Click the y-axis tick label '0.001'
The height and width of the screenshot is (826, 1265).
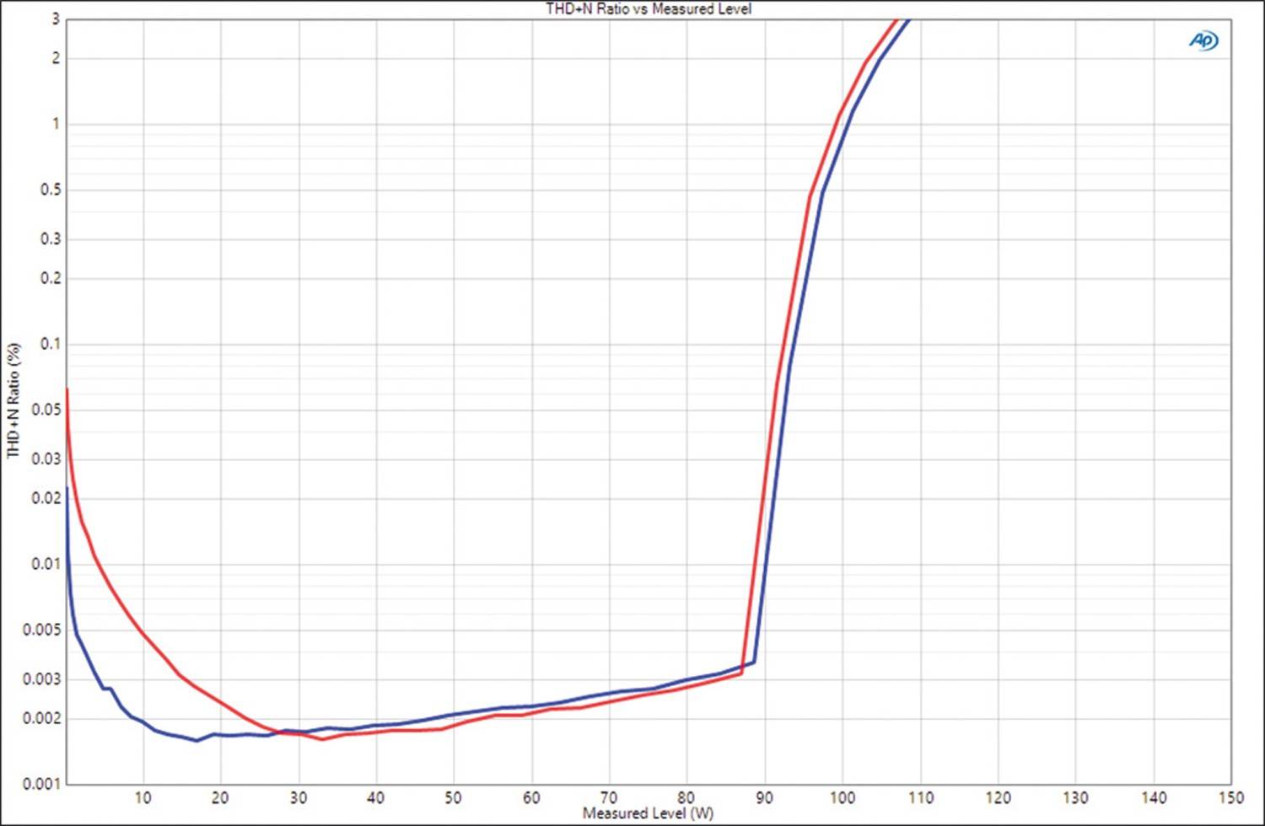(x=43, y=784)
